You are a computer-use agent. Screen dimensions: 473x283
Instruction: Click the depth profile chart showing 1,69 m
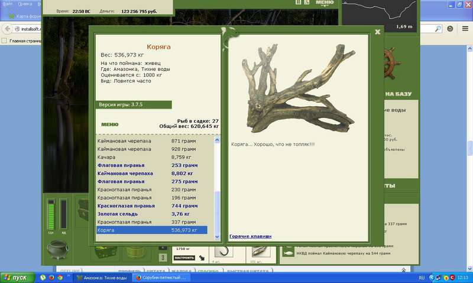tap(379, 15)
